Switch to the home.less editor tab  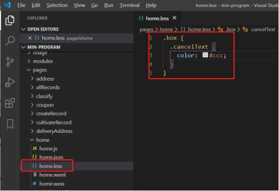pos(157,18)
